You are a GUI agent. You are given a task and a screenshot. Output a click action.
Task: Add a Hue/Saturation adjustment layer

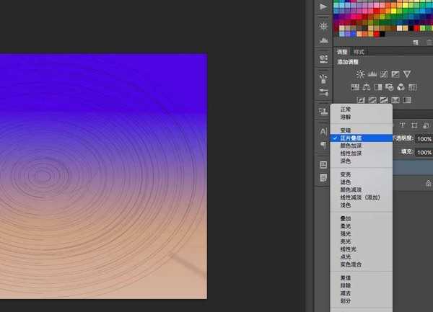click(355, 87)
